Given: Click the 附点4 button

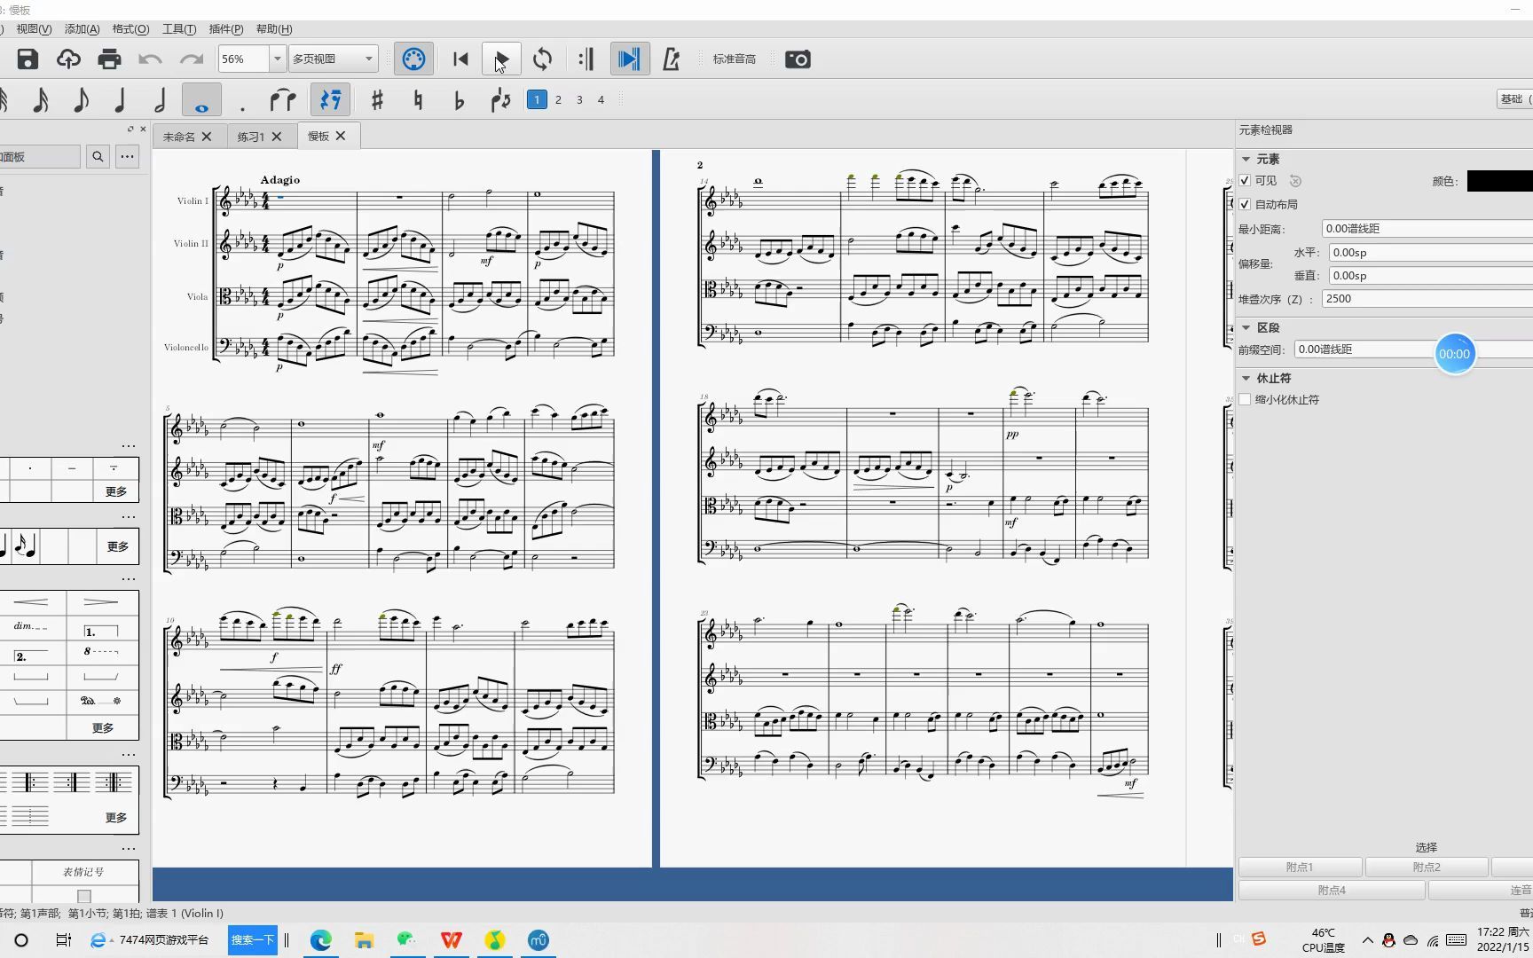Looking at the screenshot, I should tap(1332, 891).
